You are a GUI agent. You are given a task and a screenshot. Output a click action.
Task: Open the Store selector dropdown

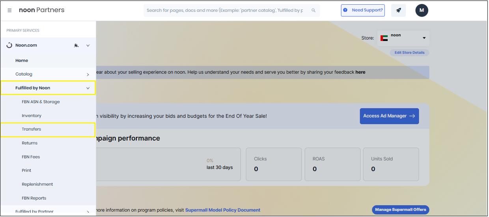click(x=403, y=38)
